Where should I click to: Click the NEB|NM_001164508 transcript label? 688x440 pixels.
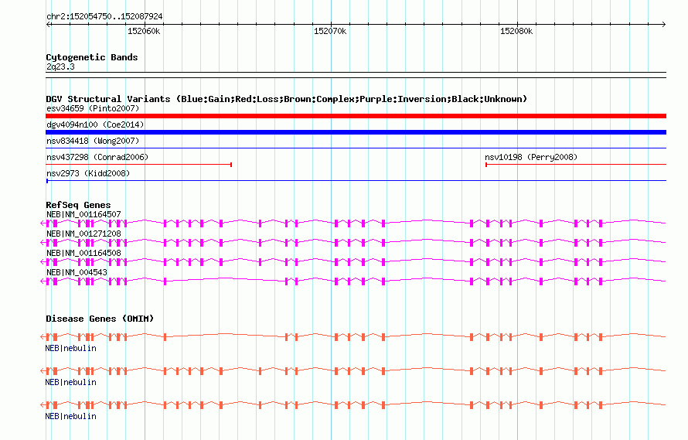[x=83, y=253]
